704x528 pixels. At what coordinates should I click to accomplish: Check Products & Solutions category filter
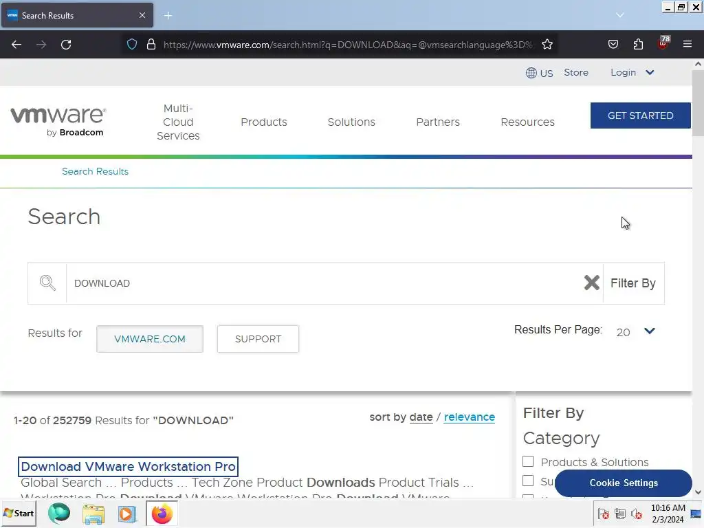pos(528,461)
